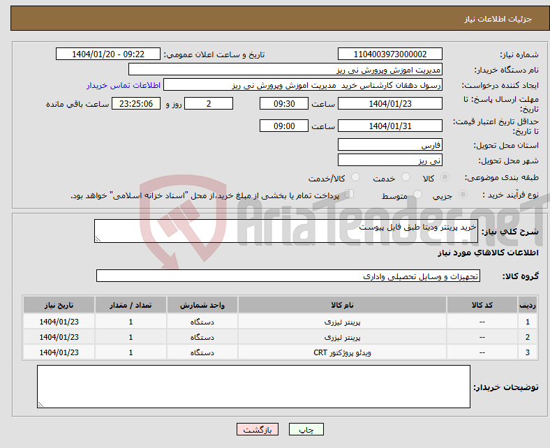Viewport: 550px width, 448px height.
Task: Click the ردیف column header
Action: 527,305
